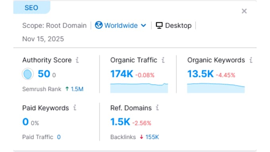270x152 pixels.
Task: Click the Organic Traffic heading
Action: [134, 60]
